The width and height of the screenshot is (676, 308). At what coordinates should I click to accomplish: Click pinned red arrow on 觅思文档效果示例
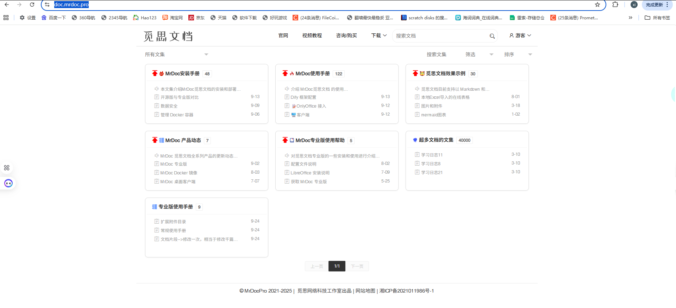[x=415, y=73]
